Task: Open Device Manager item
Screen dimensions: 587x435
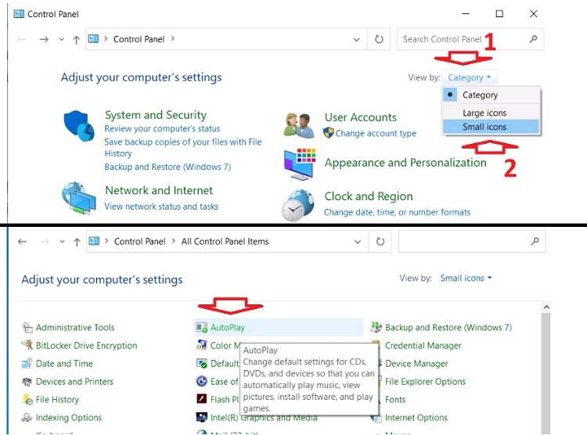Action: point(416,364)
